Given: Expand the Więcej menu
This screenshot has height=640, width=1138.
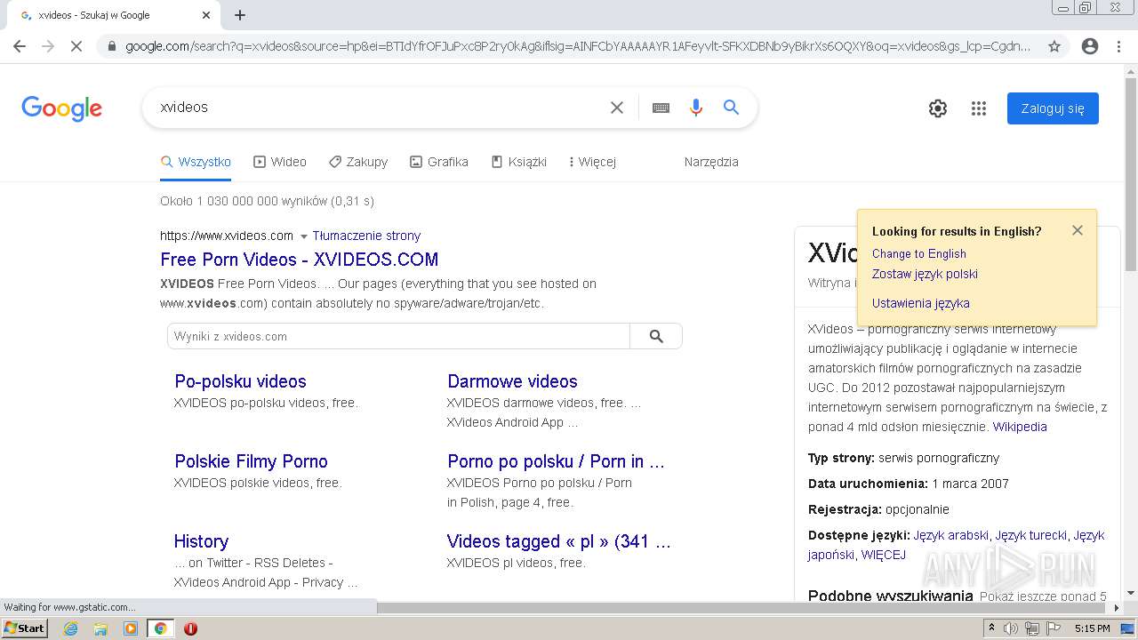Looking at the screenshot, I should click(592, 162).
